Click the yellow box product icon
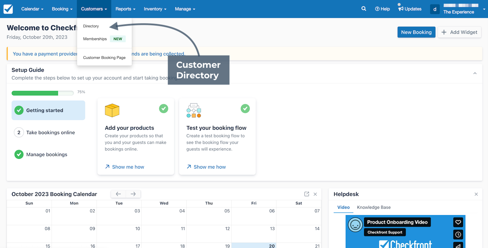The height and width of the screenshot is (248, 488). [x=112, y=110]
